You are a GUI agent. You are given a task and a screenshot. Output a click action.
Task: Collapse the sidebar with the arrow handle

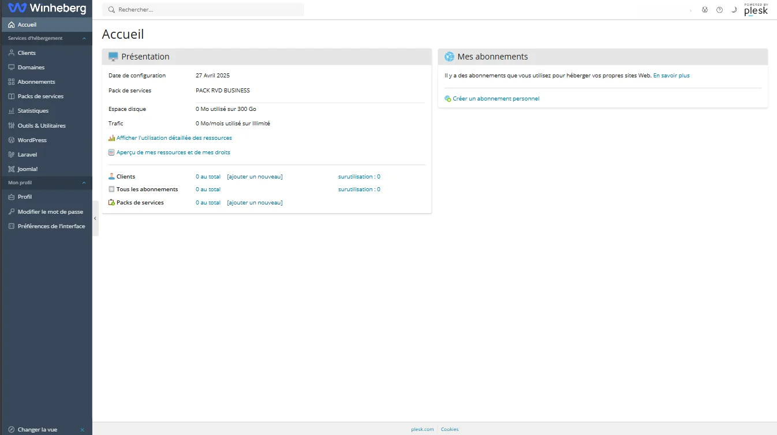point(95,218)
